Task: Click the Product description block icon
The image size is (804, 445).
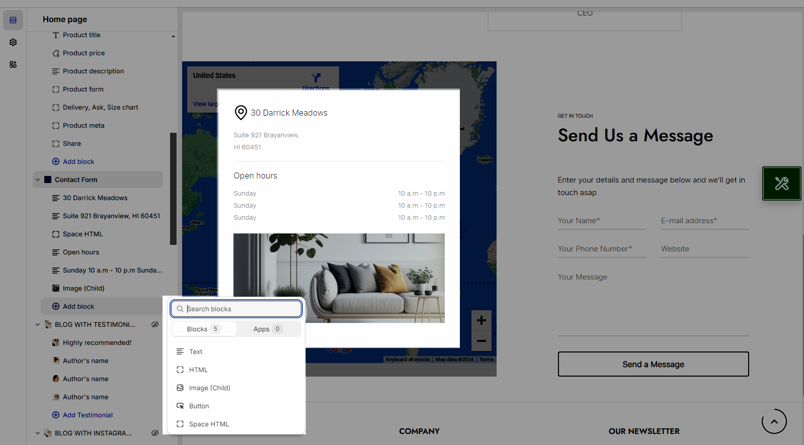Action: (56, 71)
